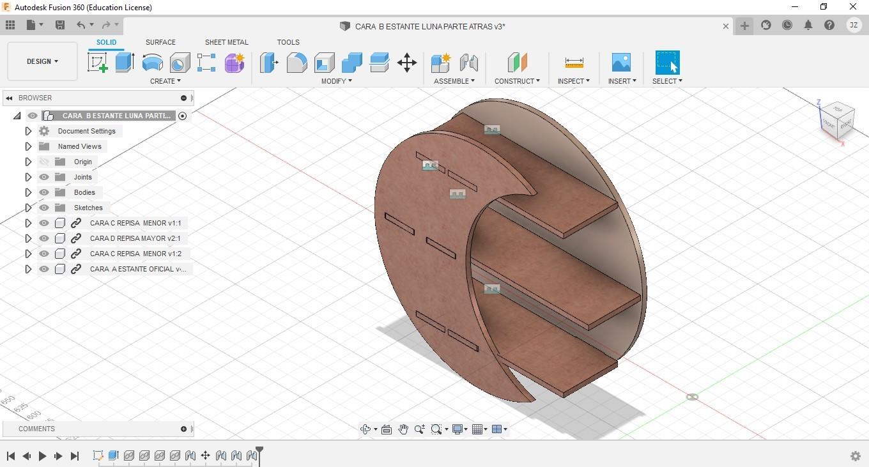Open the Document Settings item
869x467 pixels.
pyautogui.click(x=86, y=131)
